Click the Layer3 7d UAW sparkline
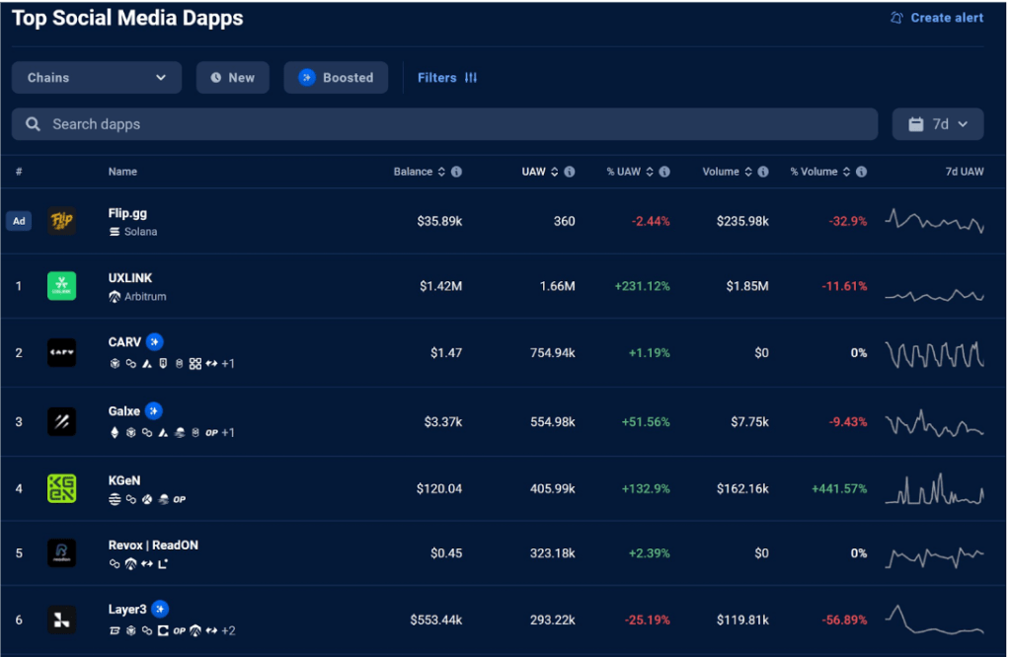1010x657 pixels. point(935,620)
